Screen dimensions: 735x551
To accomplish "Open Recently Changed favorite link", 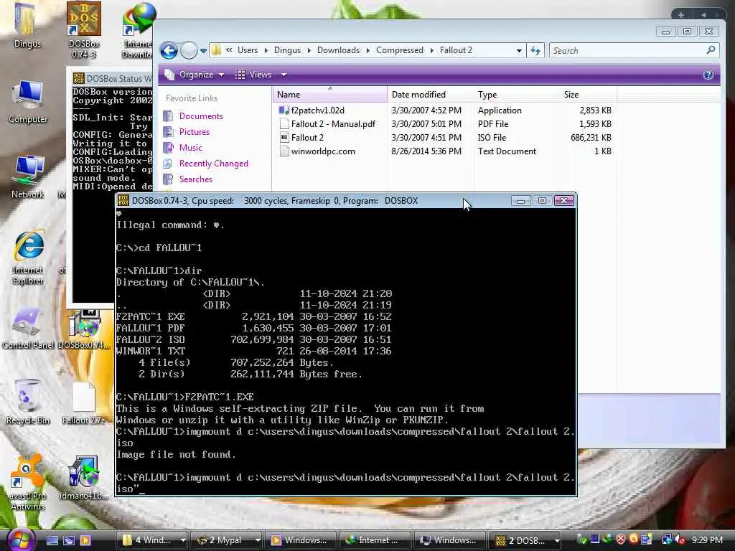I will 213,164.
